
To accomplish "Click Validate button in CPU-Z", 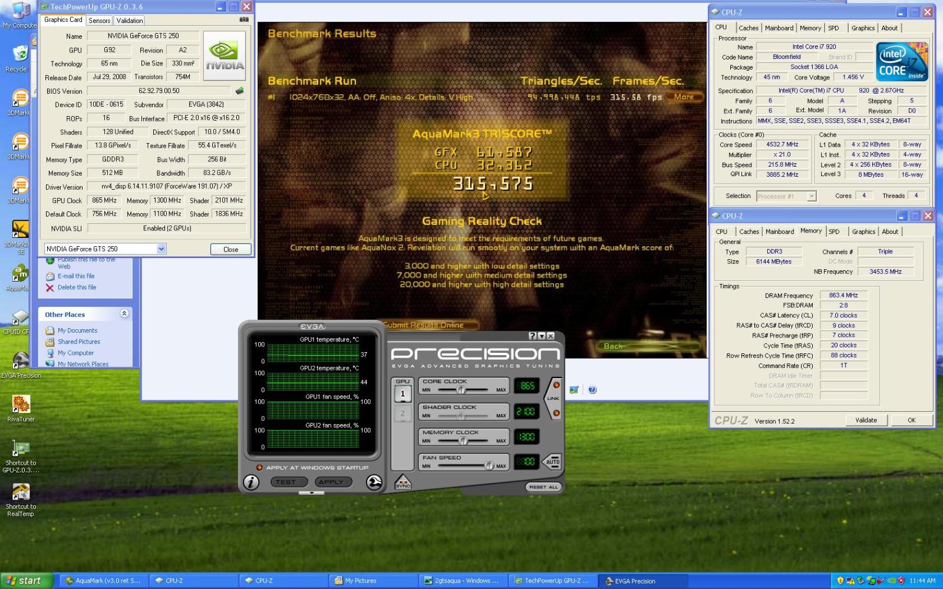I will click(x=866, y=421).
